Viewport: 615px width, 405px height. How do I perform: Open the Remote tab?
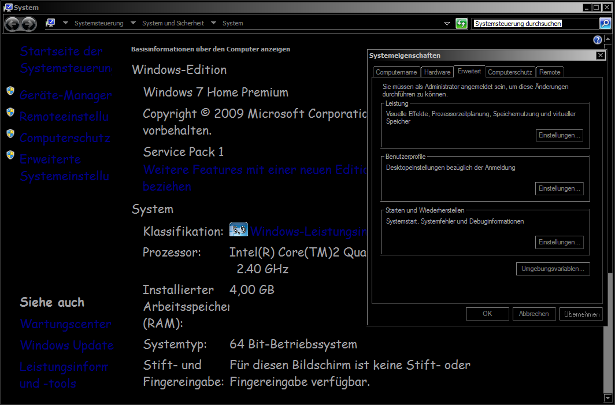click(x=549, y=72)
